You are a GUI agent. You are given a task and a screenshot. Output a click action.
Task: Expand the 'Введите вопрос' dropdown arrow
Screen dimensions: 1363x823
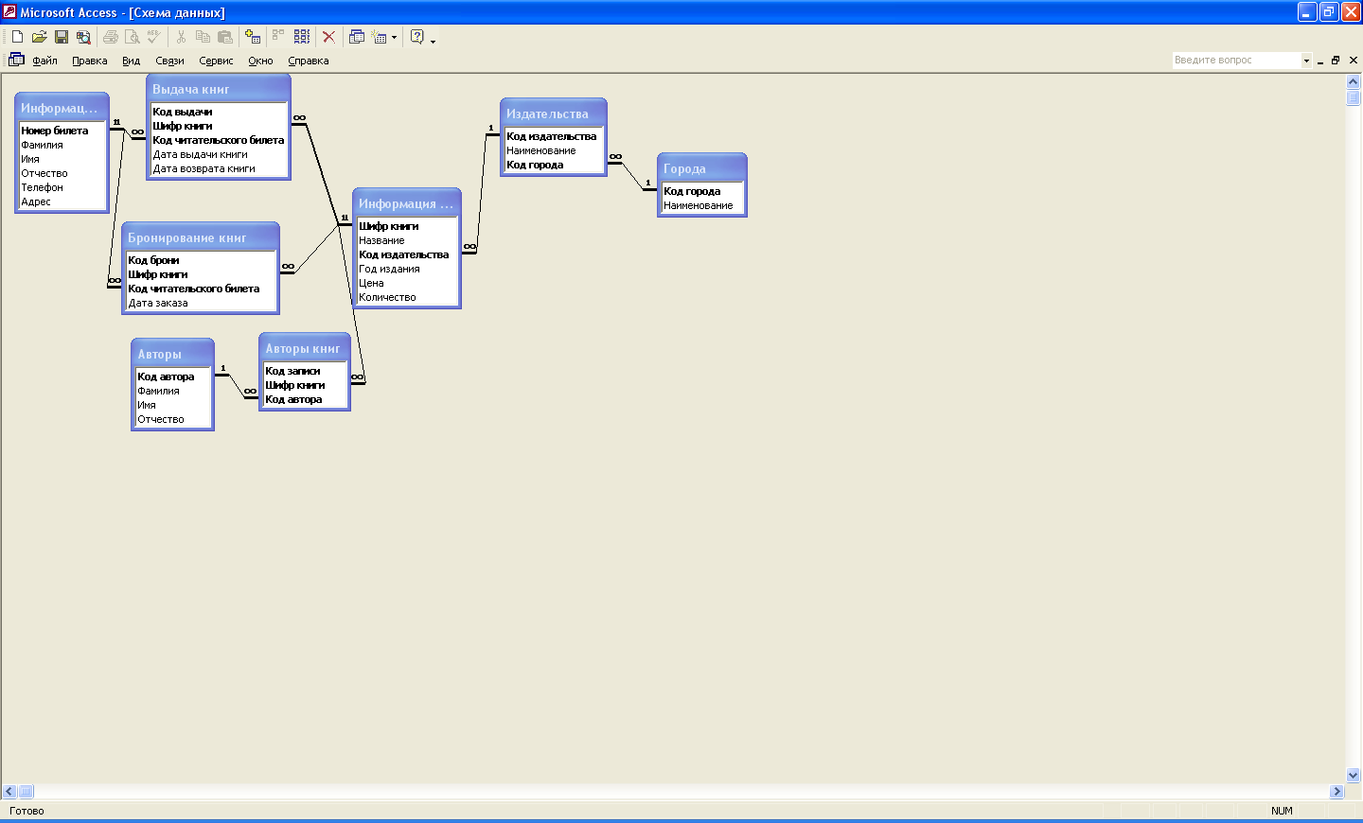pos(1306,61)
